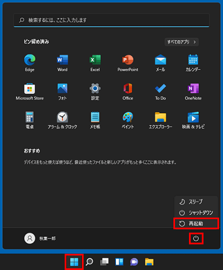Open the Edge browser app

pyautogui.click(x=30, y=63)
